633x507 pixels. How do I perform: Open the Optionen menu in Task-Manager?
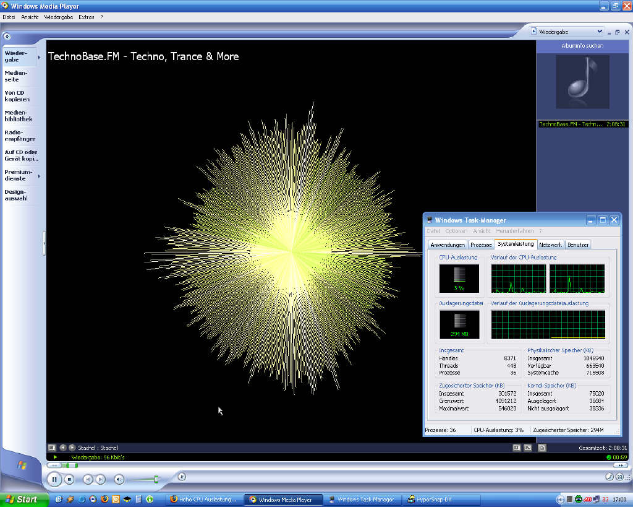tap(456, 231)
